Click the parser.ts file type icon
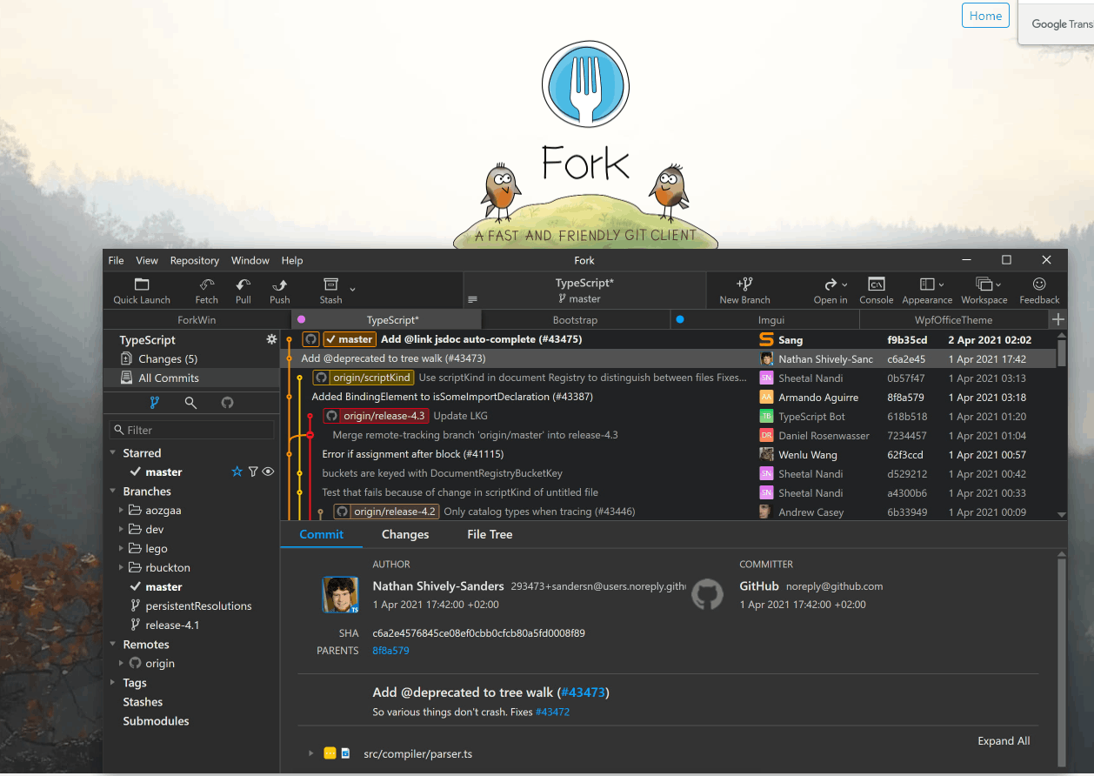1094x776 pixels. click(345, 753)
